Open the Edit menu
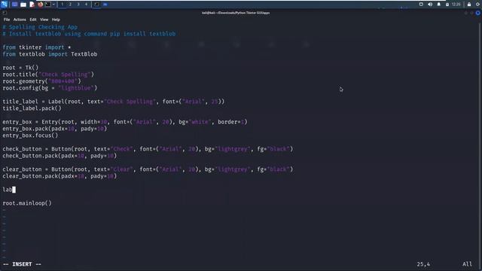 tap(33, 20)
